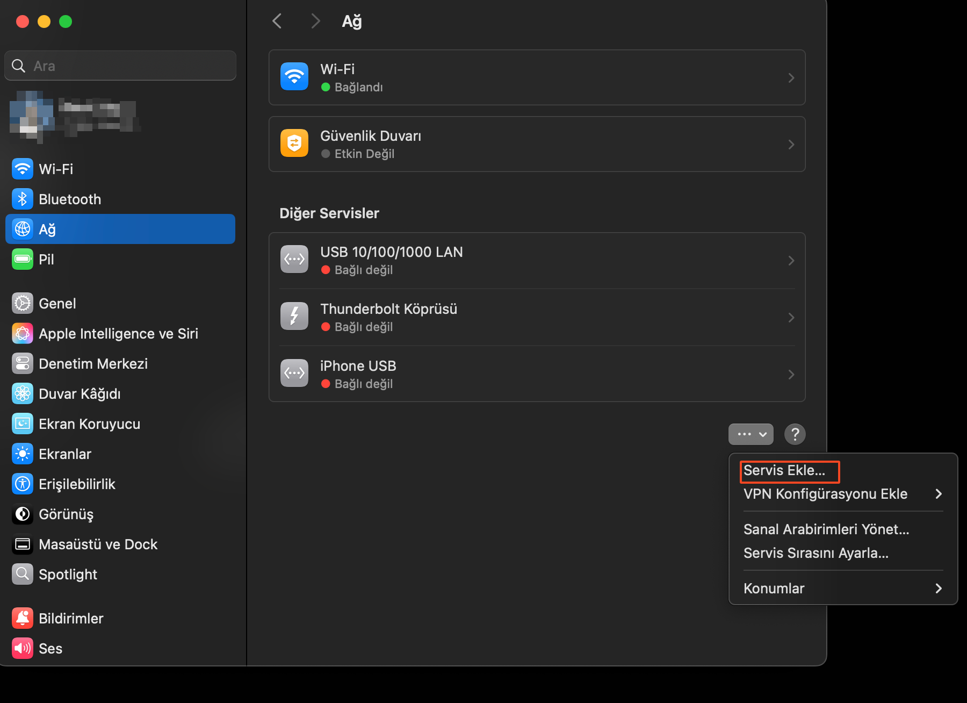This screenshot has height=703, width=967.
Task: Click the Thunderbolt Köprüsü bolt icon
Action: [294, 316]
